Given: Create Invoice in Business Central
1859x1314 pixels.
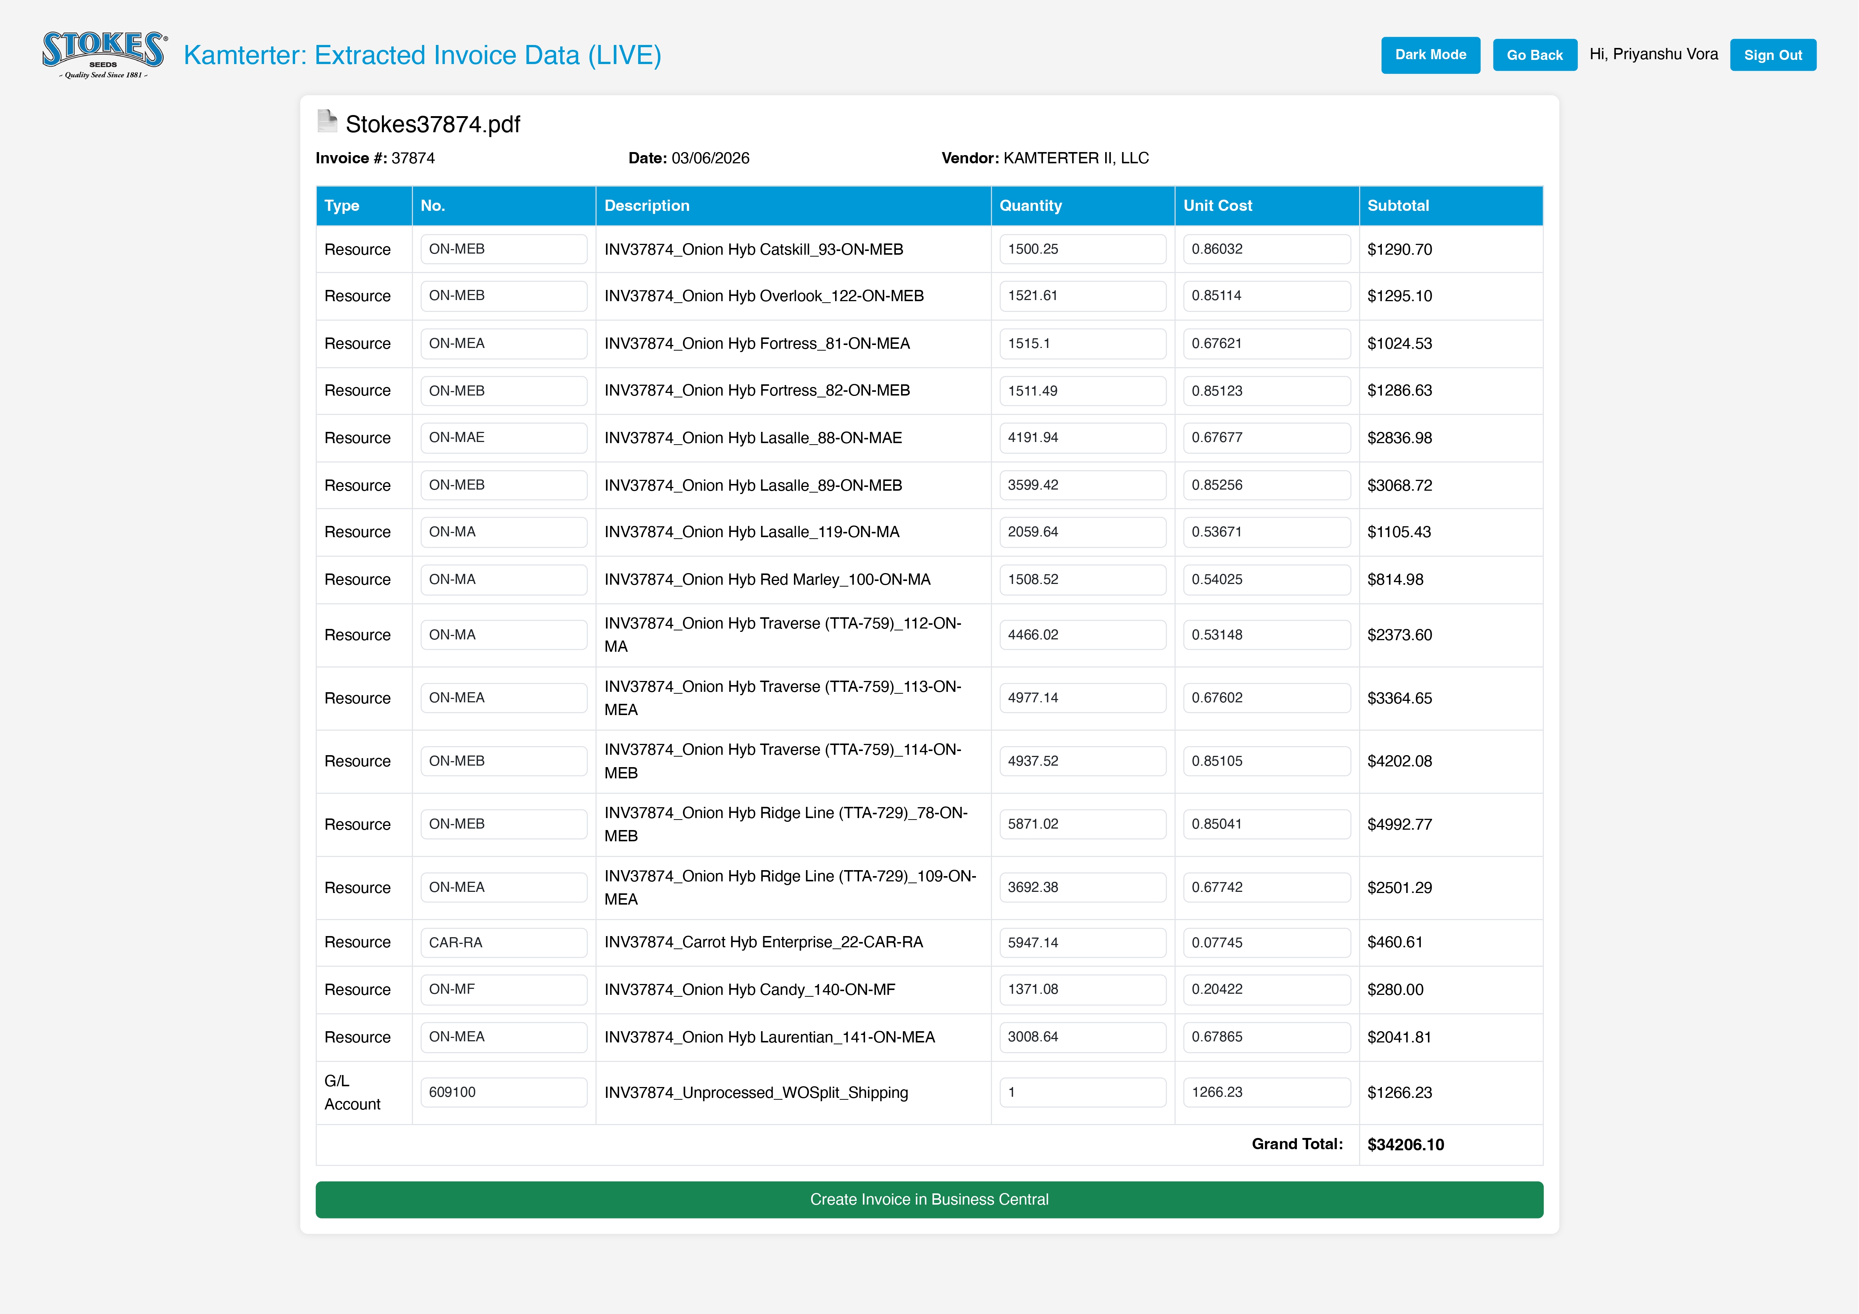Looking at the screenshot, I should tap(929, 1199).
